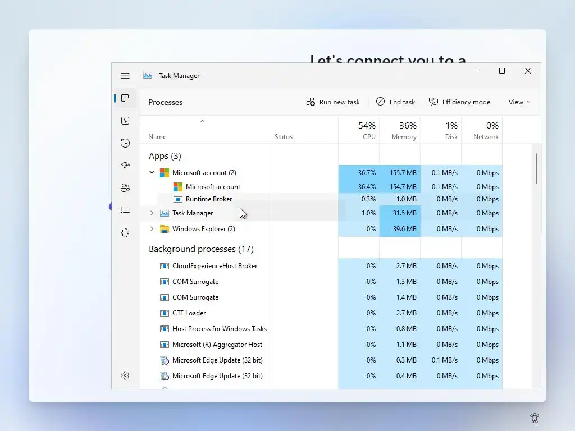Select the Runtime Broker row
Viewport: 575px width, 431px height.
click(321, 199)
